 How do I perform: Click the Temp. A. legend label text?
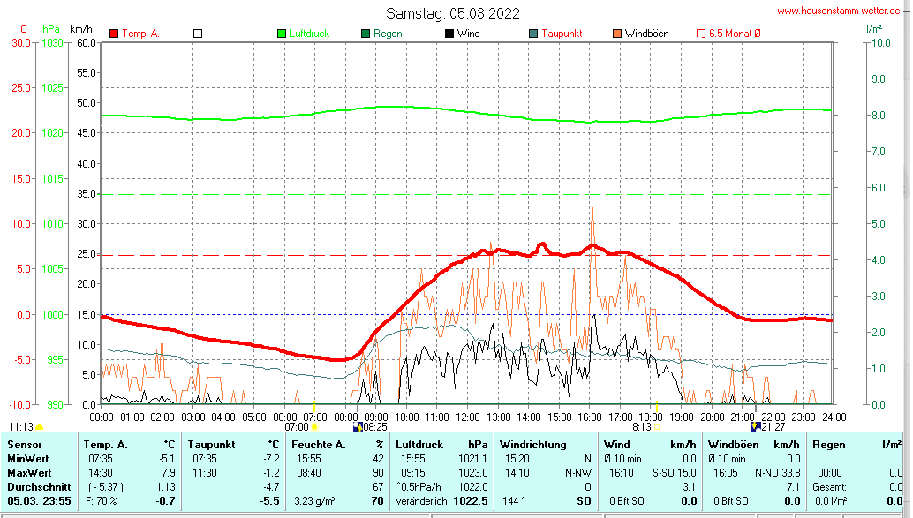pos(140,34)
